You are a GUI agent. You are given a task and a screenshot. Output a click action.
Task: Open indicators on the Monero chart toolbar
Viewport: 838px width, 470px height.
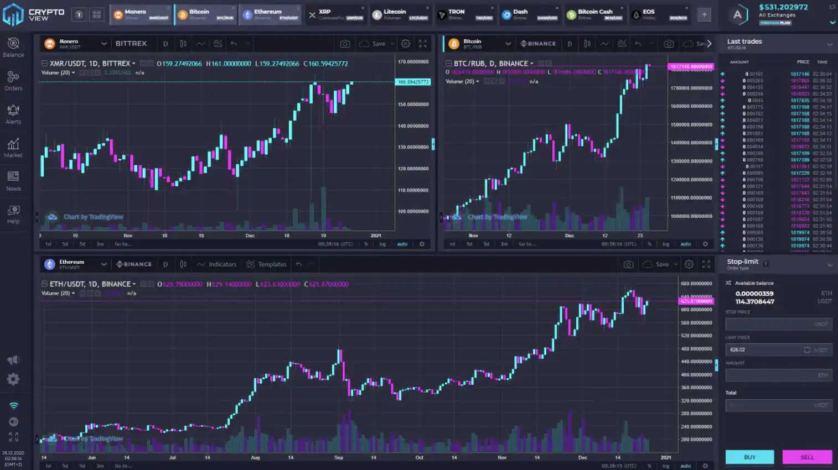[x=201, y=44]
